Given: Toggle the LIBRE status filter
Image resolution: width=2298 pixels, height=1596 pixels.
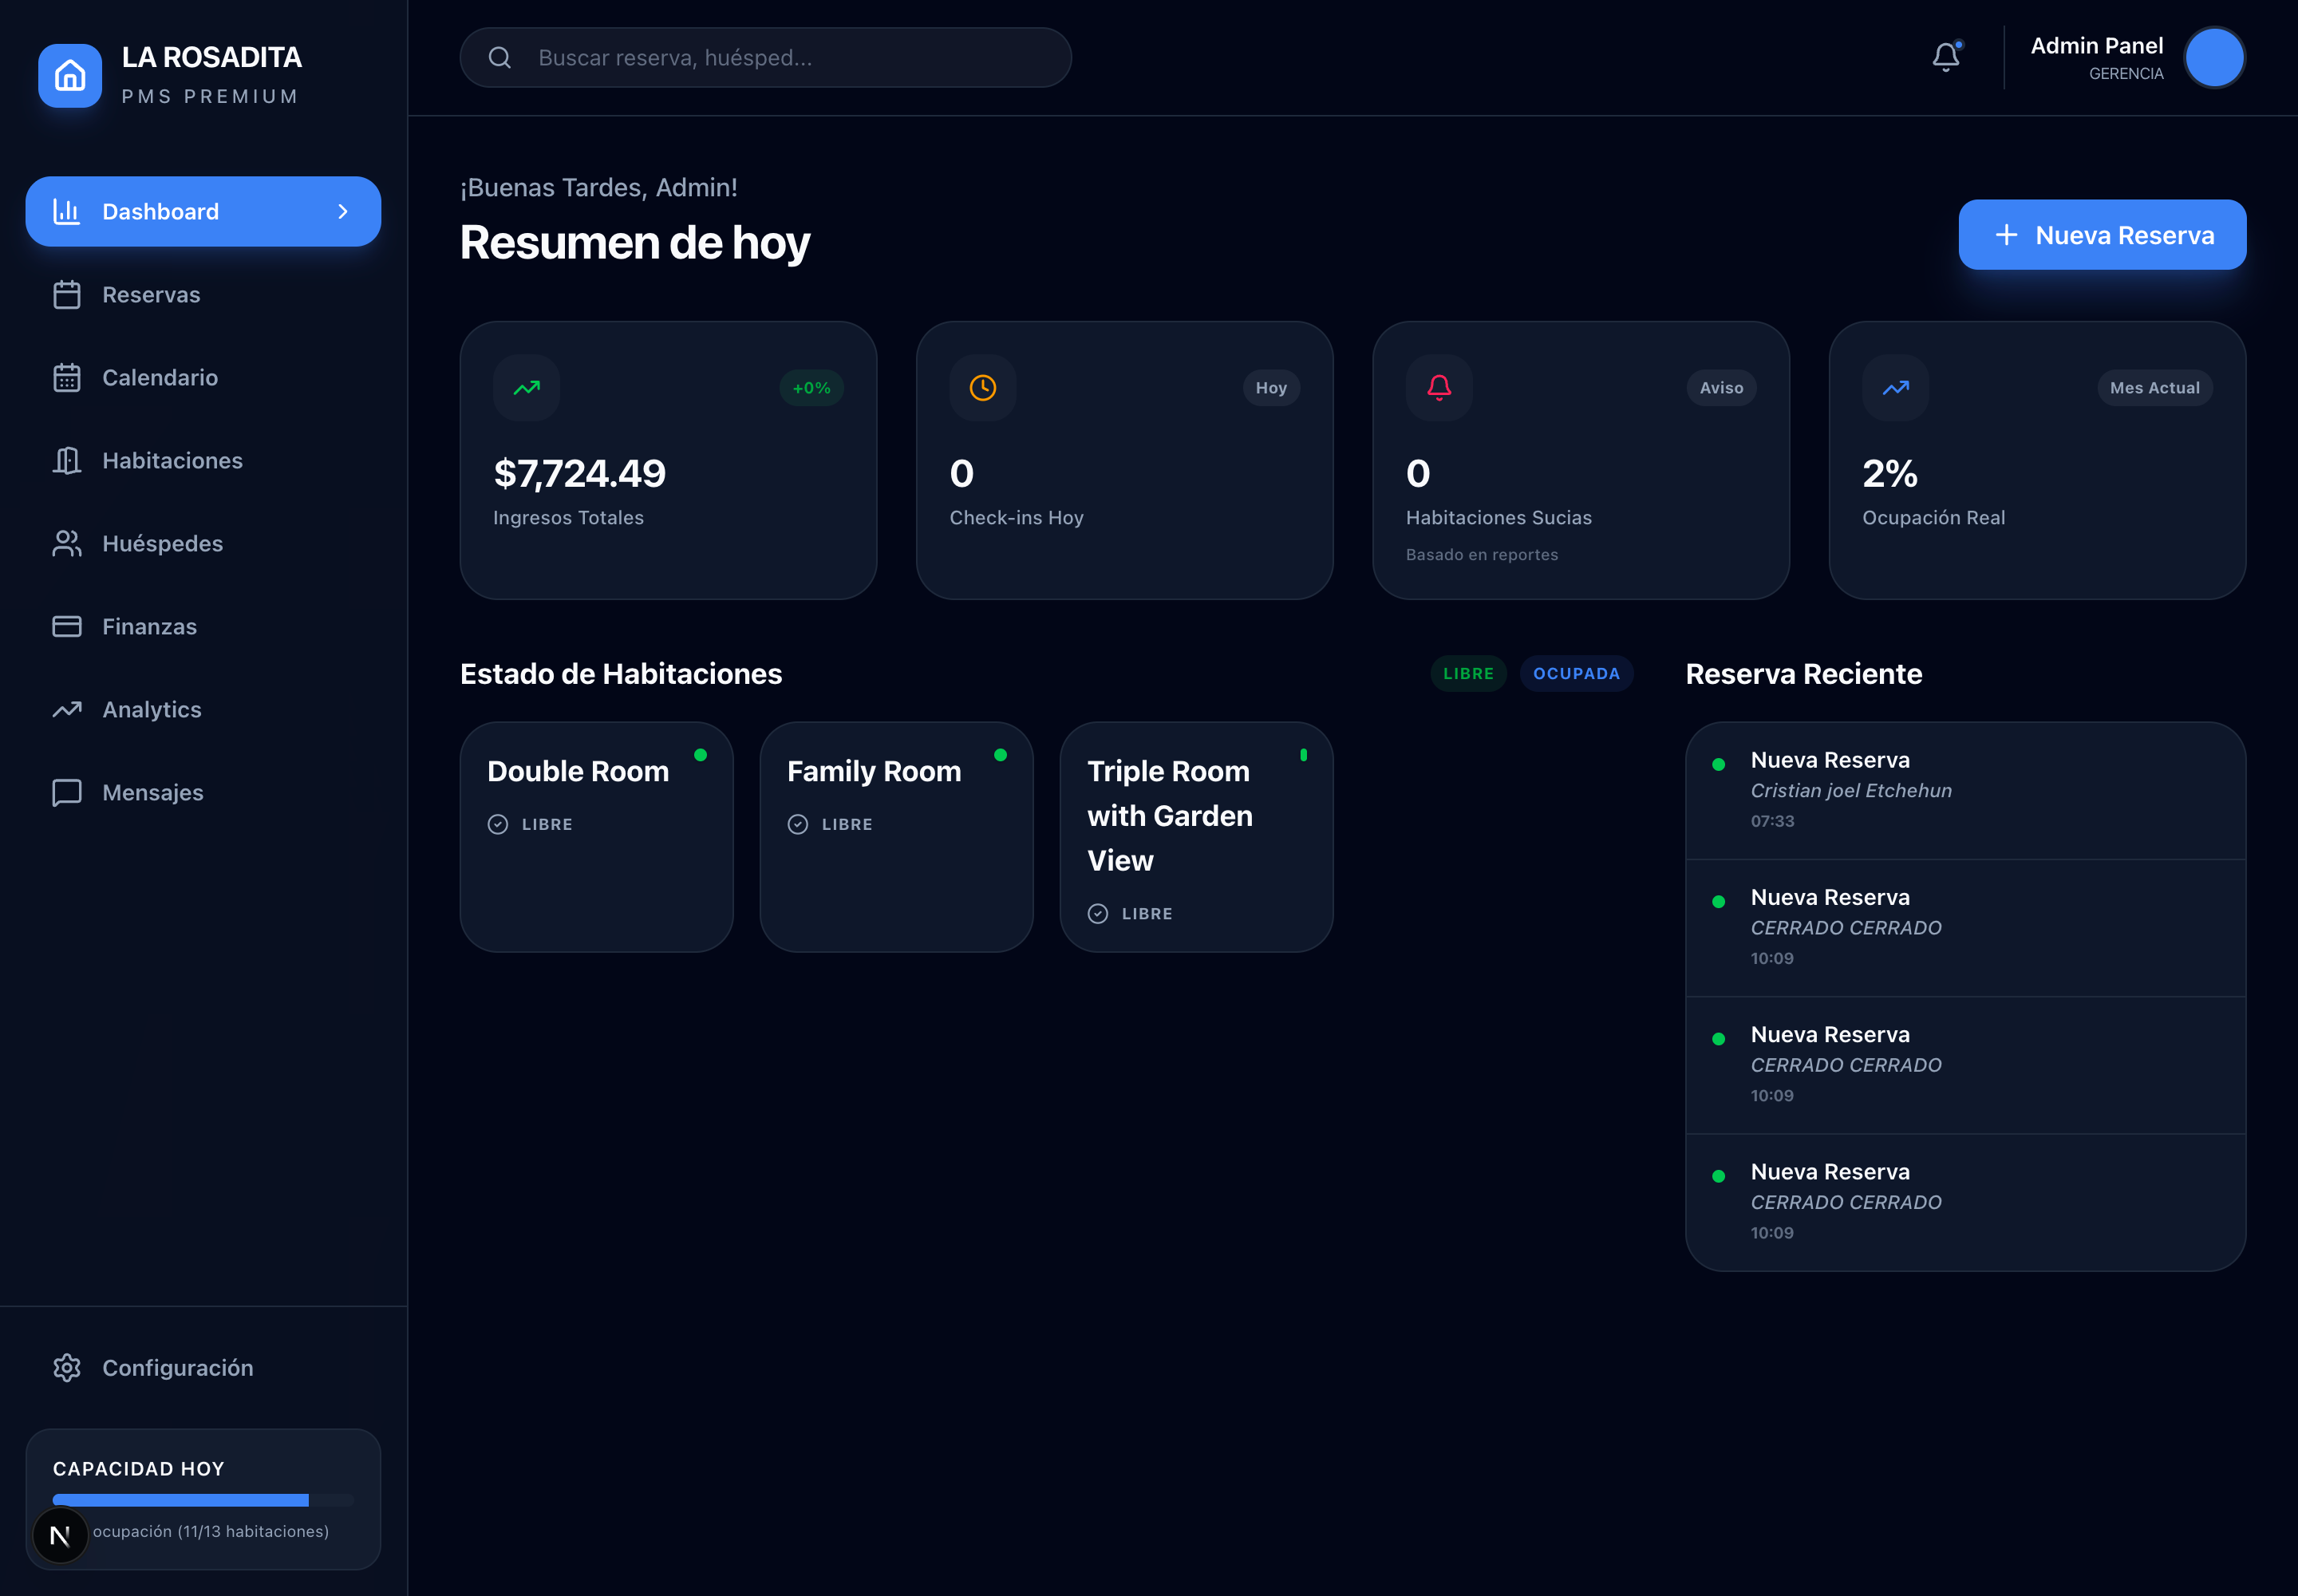Looking at the screenshot, I should [x=1468, y=674].
